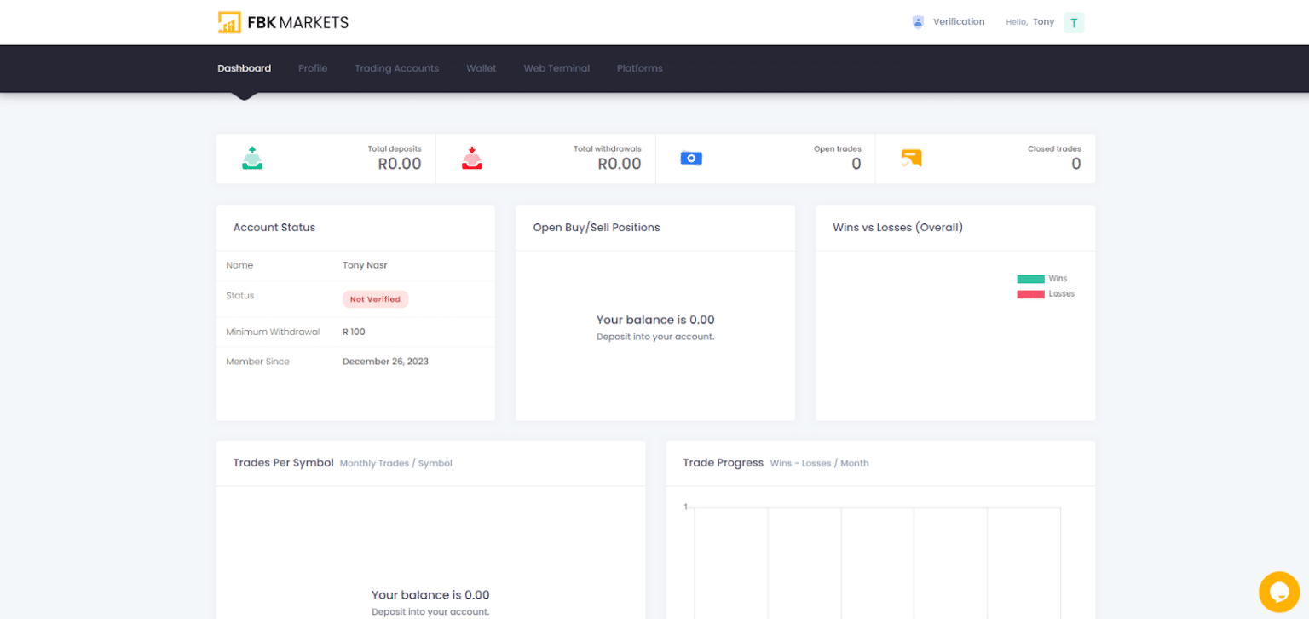Expand the Platforms navigation menu
The image size is (1309, 619).
(639, 68)
